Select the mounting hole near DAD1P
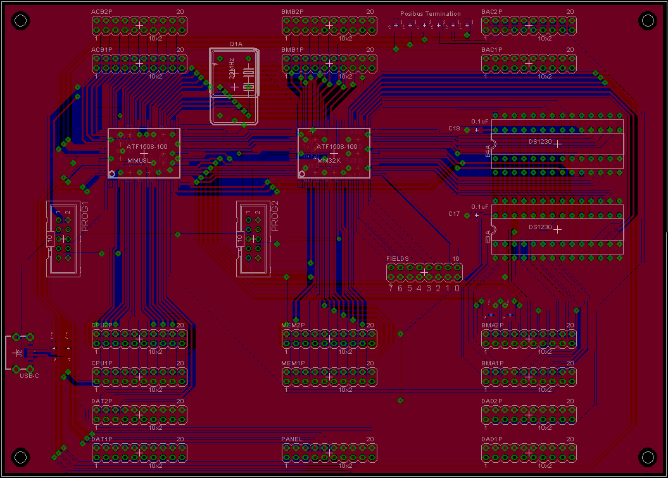This screenshot has height=478, width=668. 648,457
